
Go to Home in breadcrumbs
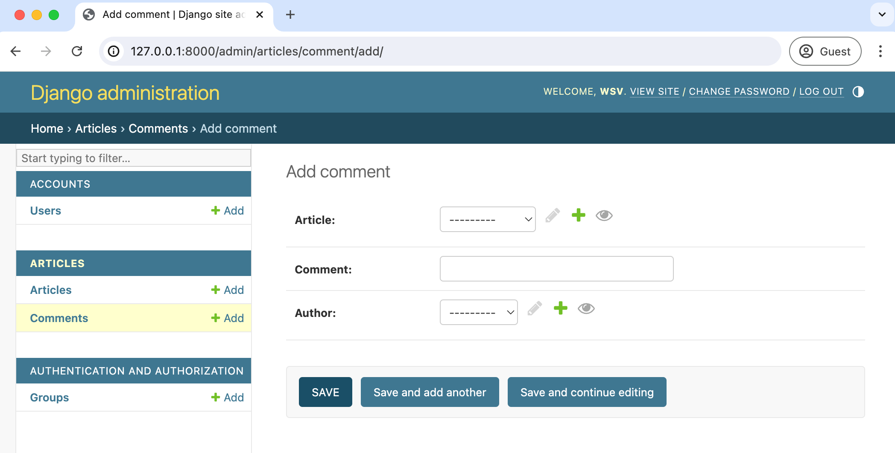47,128
